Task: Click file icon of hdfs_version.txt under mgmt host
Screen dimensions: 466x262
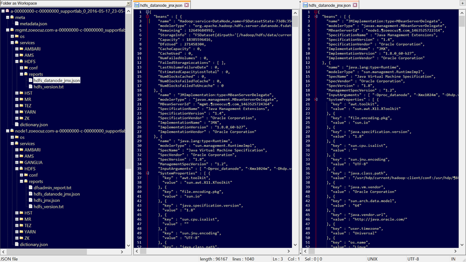Action: (30, 87)
